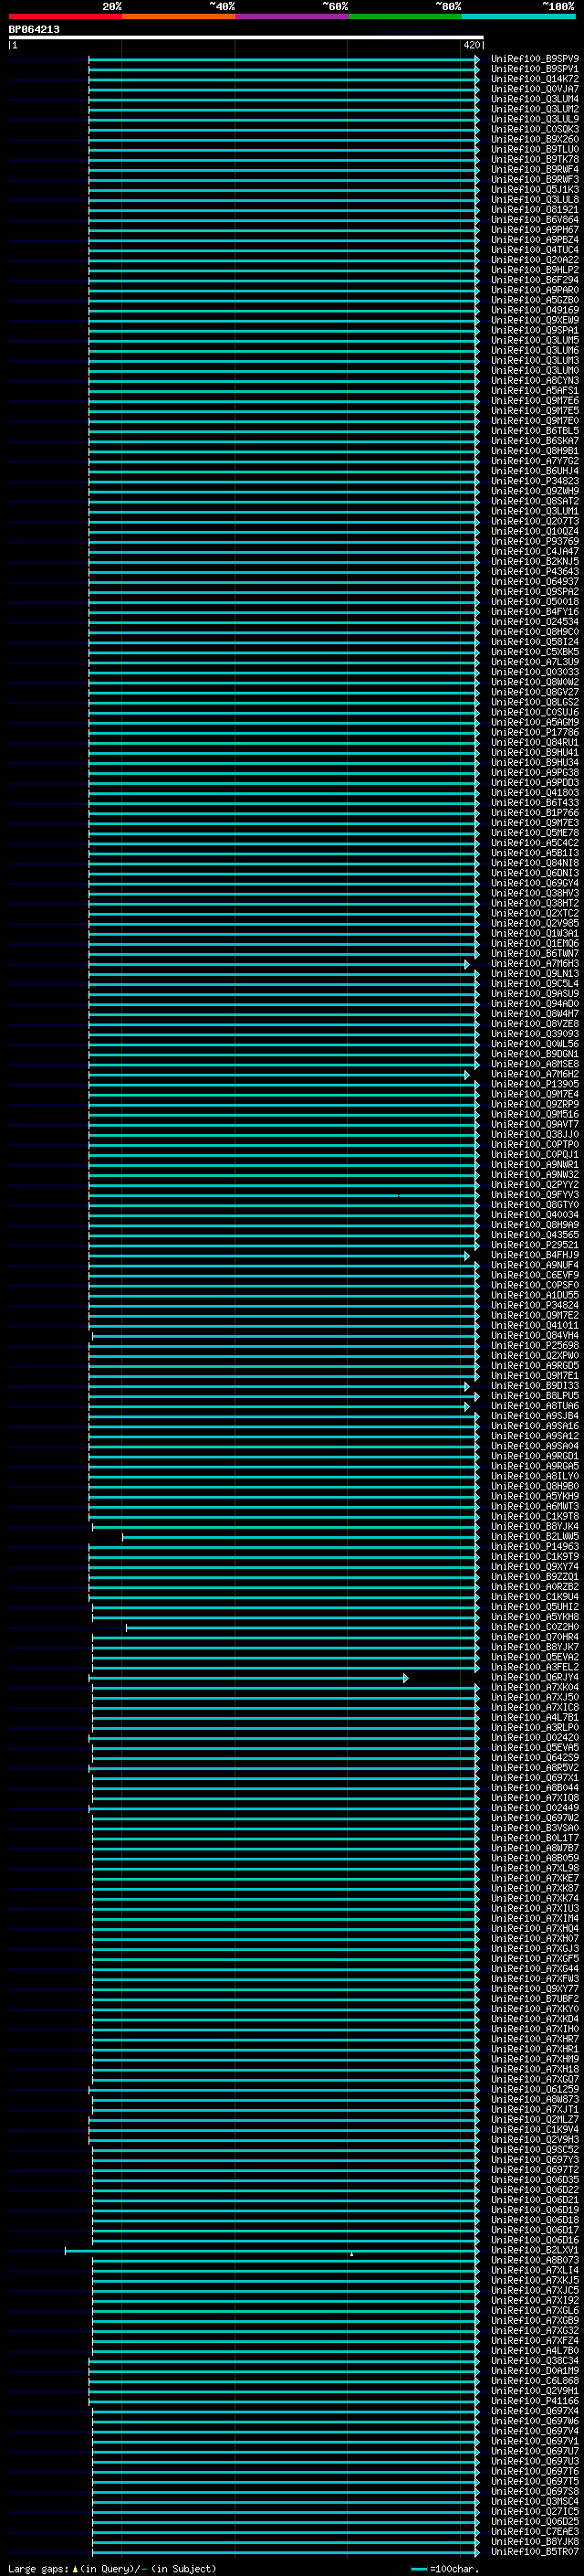Click label UniRef100_Q40034
This screenshot has height=2576, width=584.
click(x=534, y=1215)
